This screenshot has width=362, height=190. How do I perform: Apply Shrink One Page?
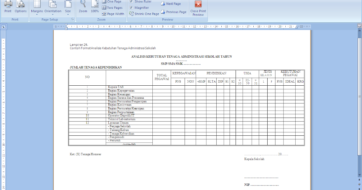click(x=144, y=14)
